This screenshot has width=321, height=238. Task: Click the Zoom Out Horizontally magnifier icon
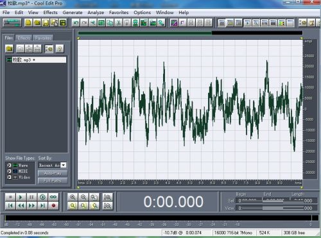83,197
